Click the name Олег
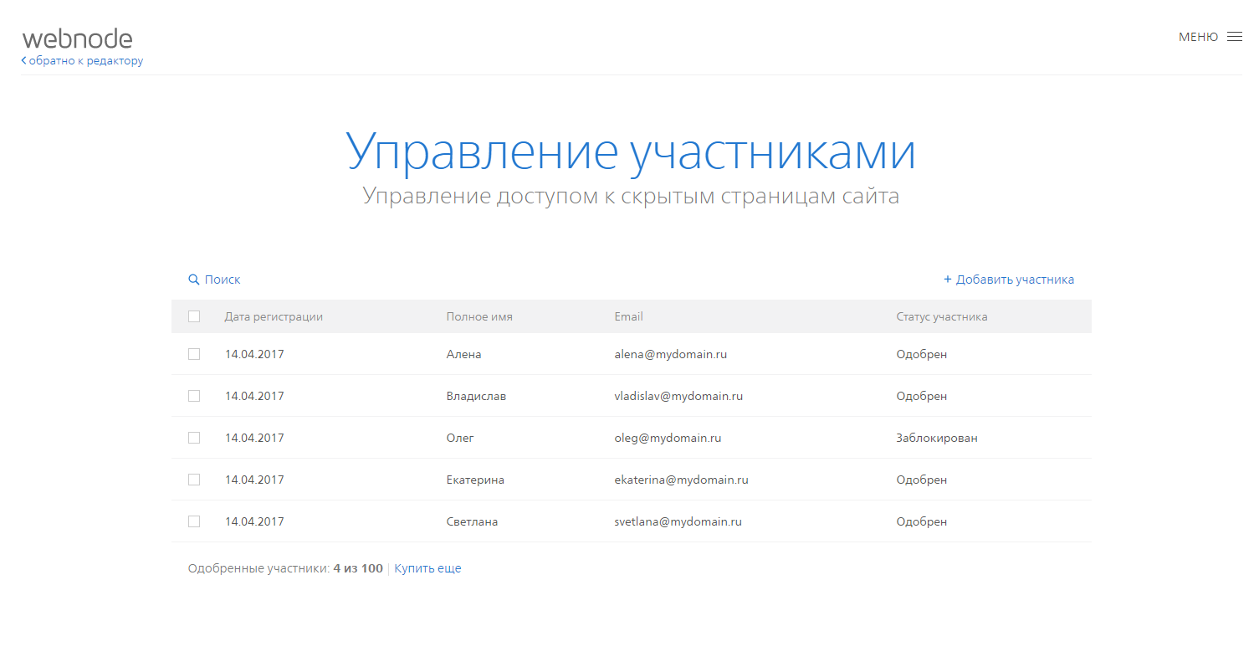 point(460,438)
